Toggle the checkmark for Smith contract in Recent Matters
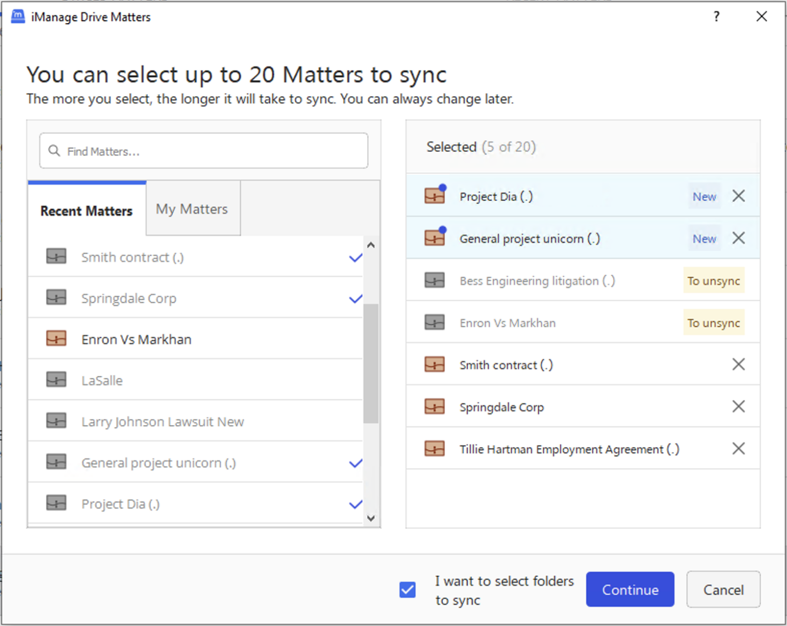The image size is (787, 626). (355, 257)
